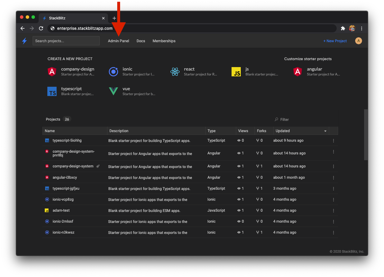Click the page vertical scrollbar thumb

[366, 134]
